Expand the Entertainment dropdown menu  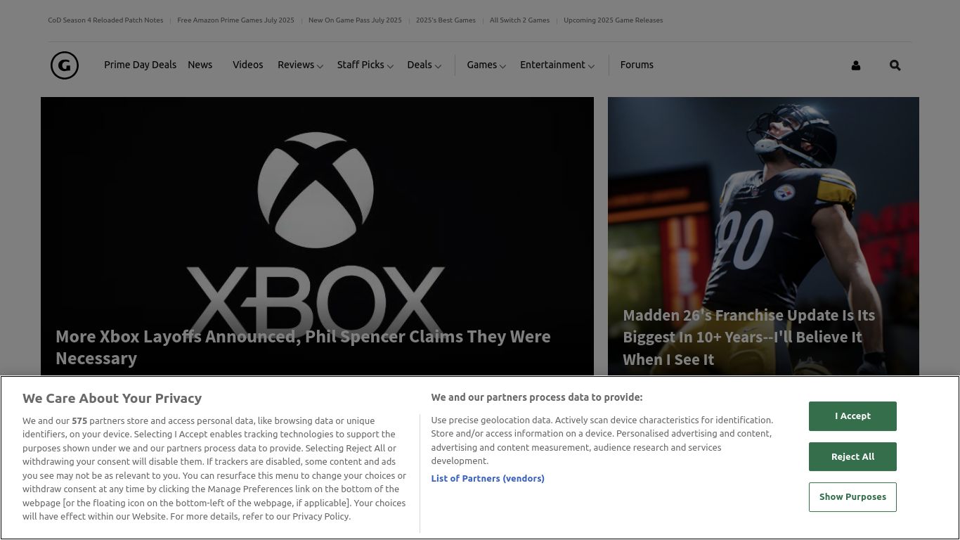[557, 65]
